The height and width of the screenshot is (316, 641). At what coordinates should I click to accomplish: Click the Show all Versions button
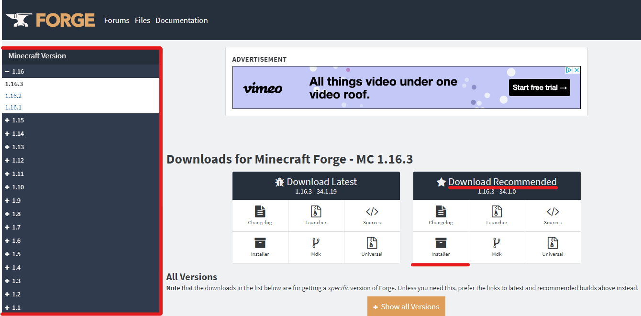click(x=406, y=306)
